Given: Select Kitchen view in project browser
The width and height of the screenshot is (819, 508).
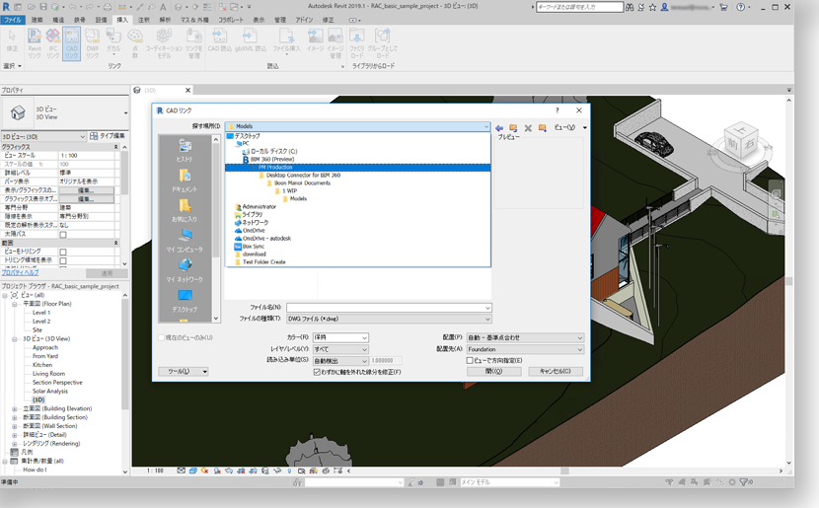Looking at the screenshot, I should [x=42, y=365].
